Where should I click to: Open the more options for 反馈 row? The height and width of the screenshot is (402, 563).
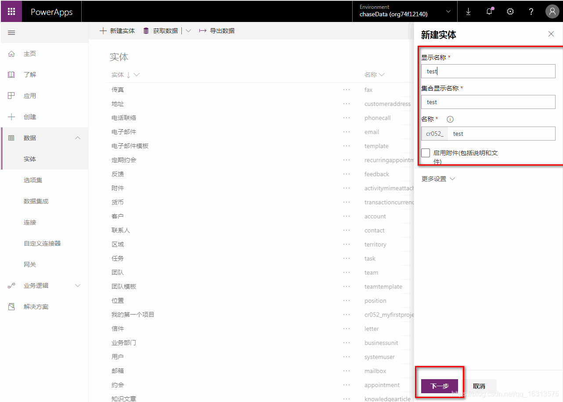pyautogui.click(x=346, y=174)
